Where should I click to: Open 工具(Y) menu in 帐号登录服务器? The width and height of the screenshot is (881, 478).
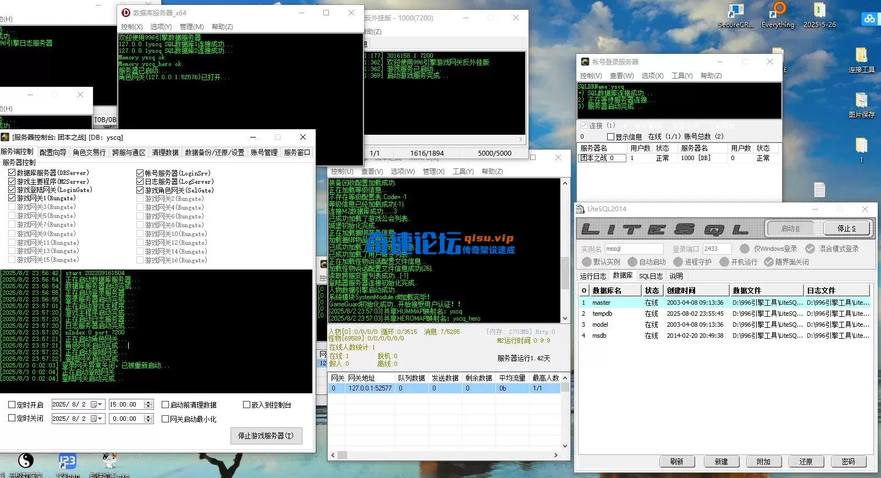point(682,76)
